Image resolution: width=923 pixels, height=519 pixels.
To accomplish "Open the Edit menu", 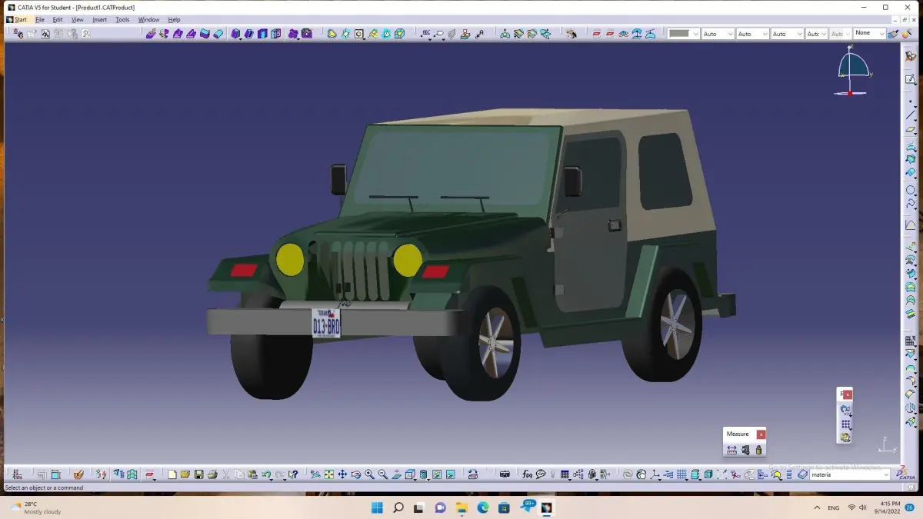I will pyautogui.click(x=58, y=19).
